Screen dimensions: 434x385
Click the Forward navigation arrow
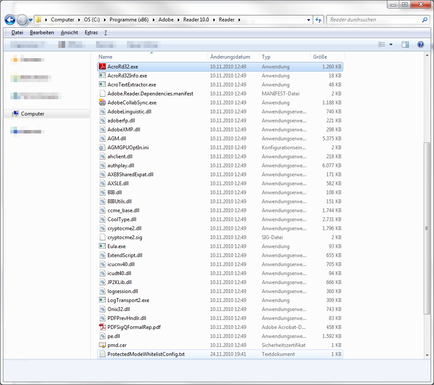click(22, 20)
